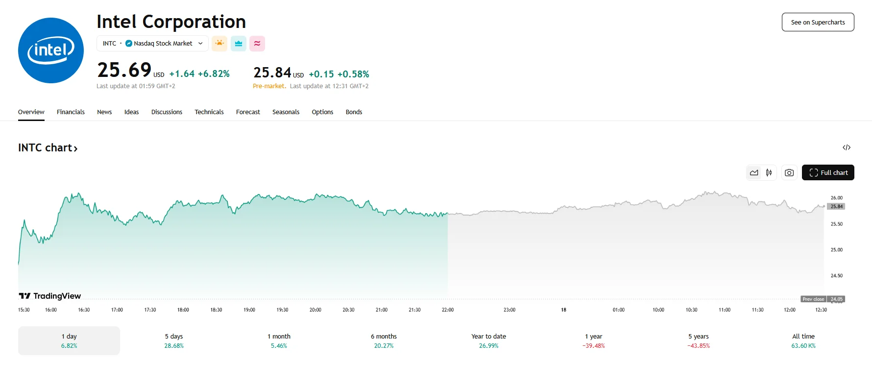The width and height of the screenshot is (872, 365).
Task: Switch the chart to candlestick view
Action: [x=769, y=172]
